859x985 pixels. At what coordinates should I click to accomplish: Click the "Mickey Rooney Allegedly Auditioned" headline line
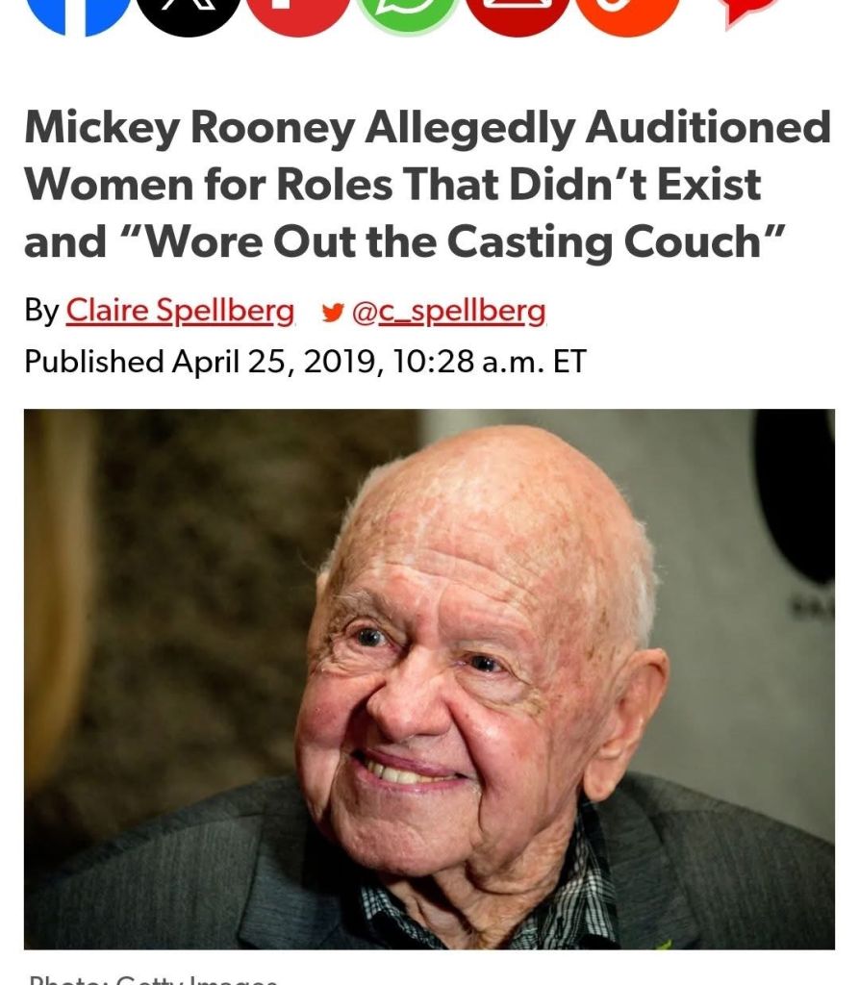426,128
